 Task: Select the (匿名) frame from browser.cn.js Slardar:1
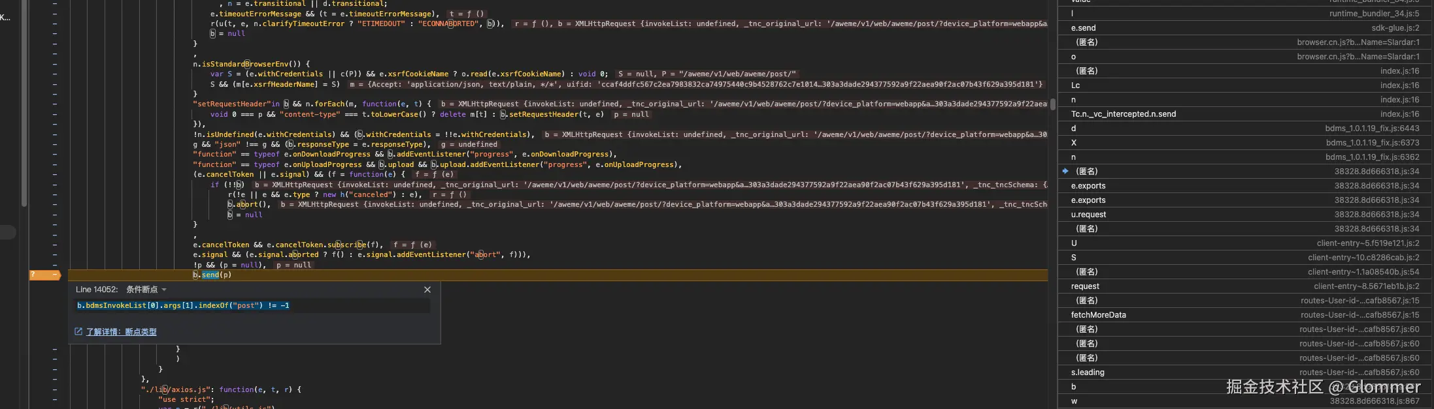coord(1245,42)
